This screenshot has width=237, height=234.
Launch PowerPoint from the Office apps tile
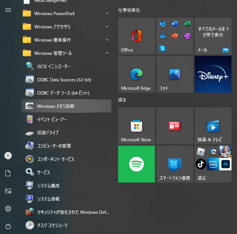coord(174,36)
